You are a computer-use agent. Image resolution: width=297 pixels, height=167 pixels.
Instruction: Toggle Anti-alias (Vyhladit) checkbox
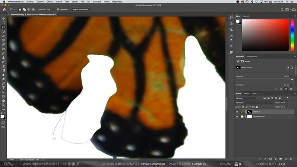point(58,9)
